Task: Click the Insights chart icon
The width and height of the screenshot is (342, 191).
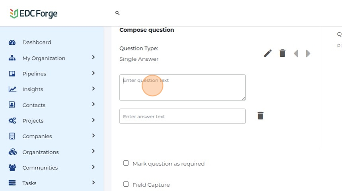Action: (12, 89)
